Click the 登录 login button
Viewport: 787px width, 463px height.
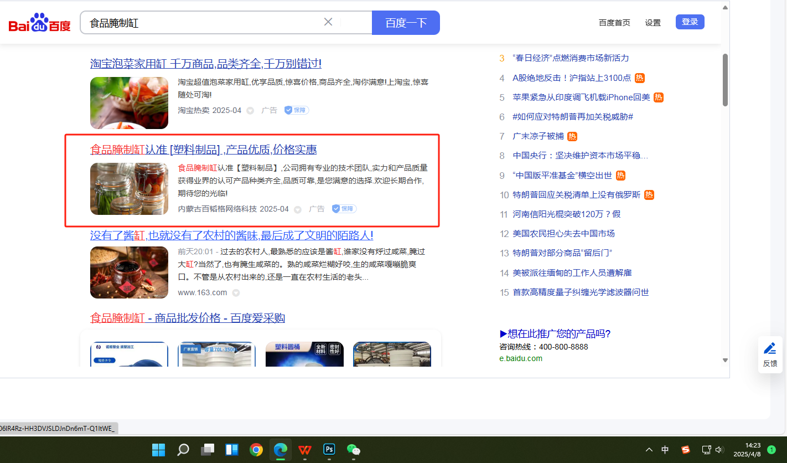click(690, 22)
